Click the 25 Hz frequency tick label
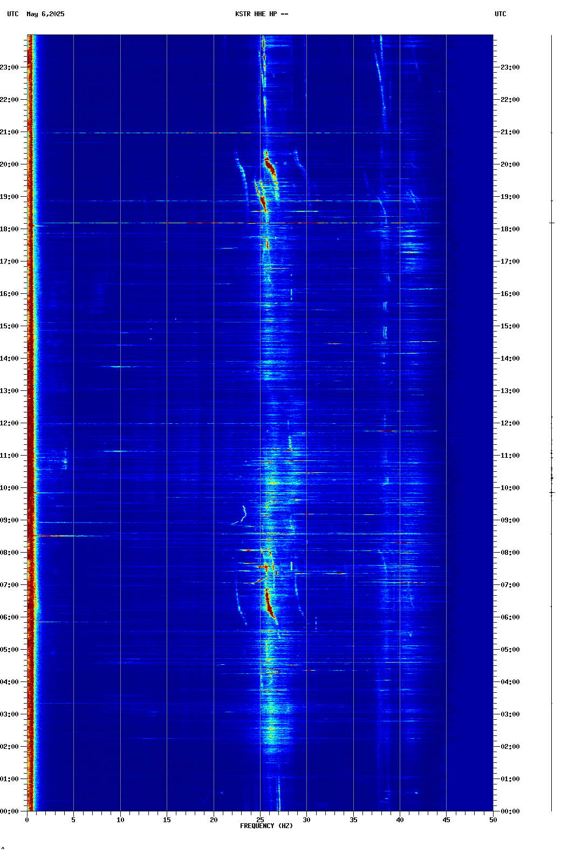 [x=260, y=820]
